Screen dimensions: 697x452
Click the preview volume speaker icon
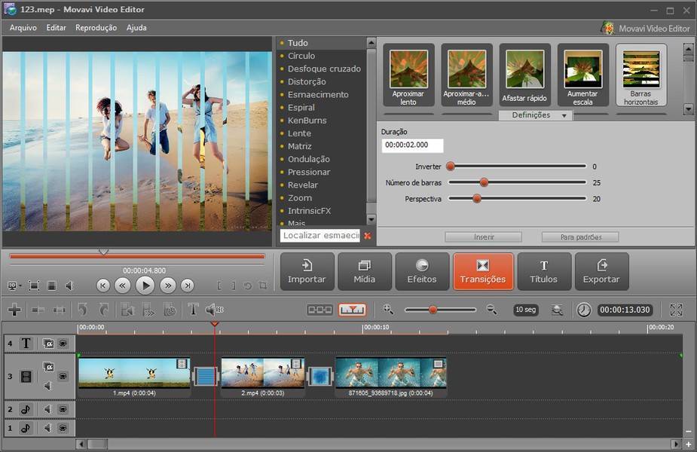(x=69, y=286)
